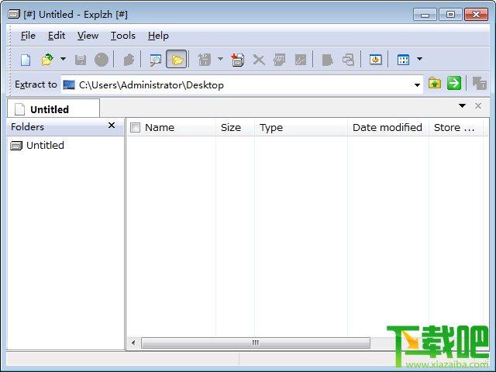Maximize the Explzh window
496x372 pixels.
tap(450, 15)
